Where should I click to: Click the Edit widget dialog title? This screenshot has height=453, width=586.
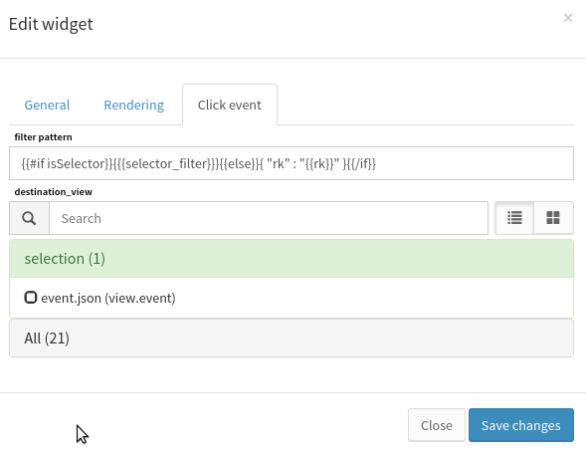coord(51,24)
